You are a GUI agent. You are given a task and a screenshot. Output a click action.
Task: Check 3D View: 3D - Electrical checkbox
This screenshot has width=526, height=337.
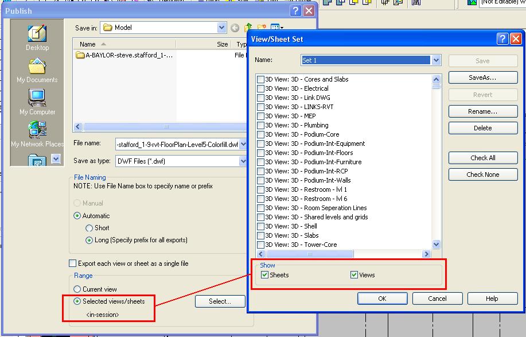[x=260, y=88]
